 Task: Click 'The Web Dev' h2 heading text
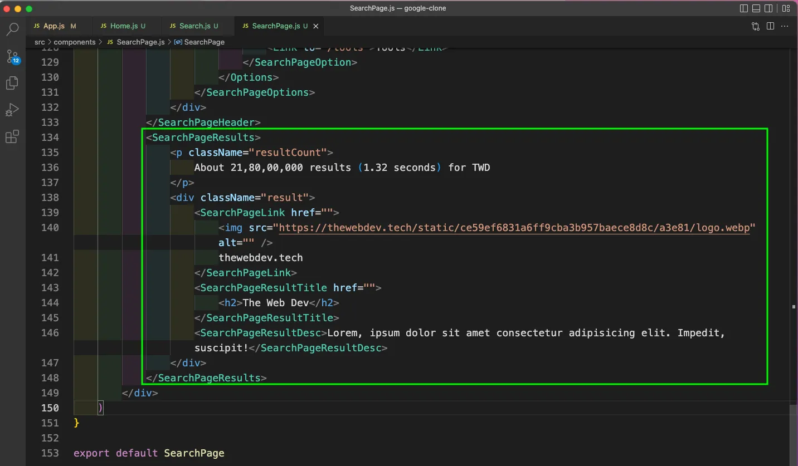pyautogui.click(x=276, y=303)
